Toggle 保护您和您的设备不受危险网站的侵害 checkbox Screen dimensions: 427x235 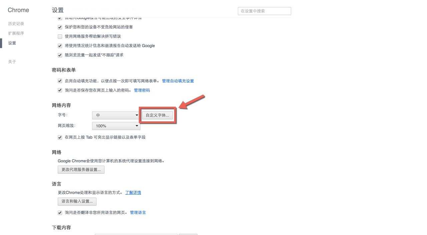pos(60,27)
